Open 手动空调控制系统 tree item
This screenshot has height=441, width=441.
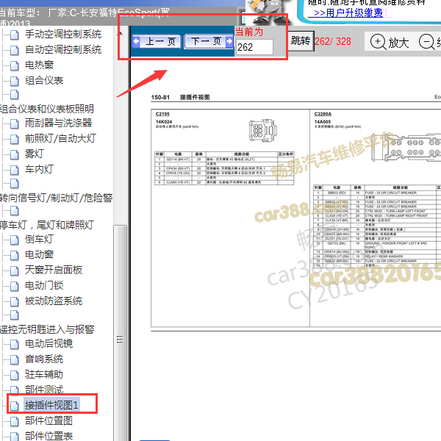pyautogui.click(x=63, y=35)
